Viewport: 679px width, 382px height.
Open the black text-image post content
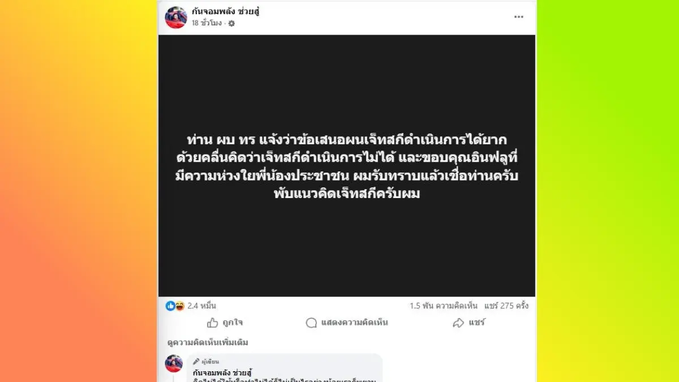(x=347, y=166)
